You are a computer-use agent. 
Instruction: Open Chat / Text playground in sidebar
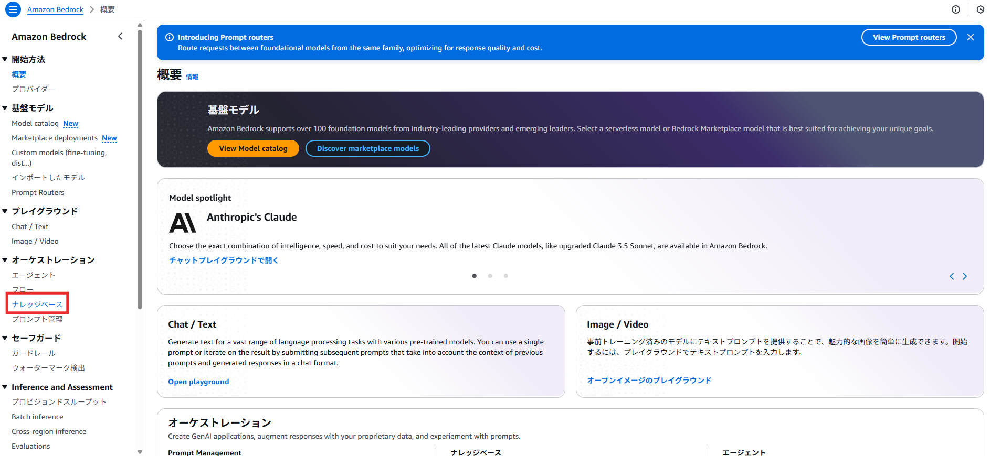pyautogui.click(x=30, y=226)
